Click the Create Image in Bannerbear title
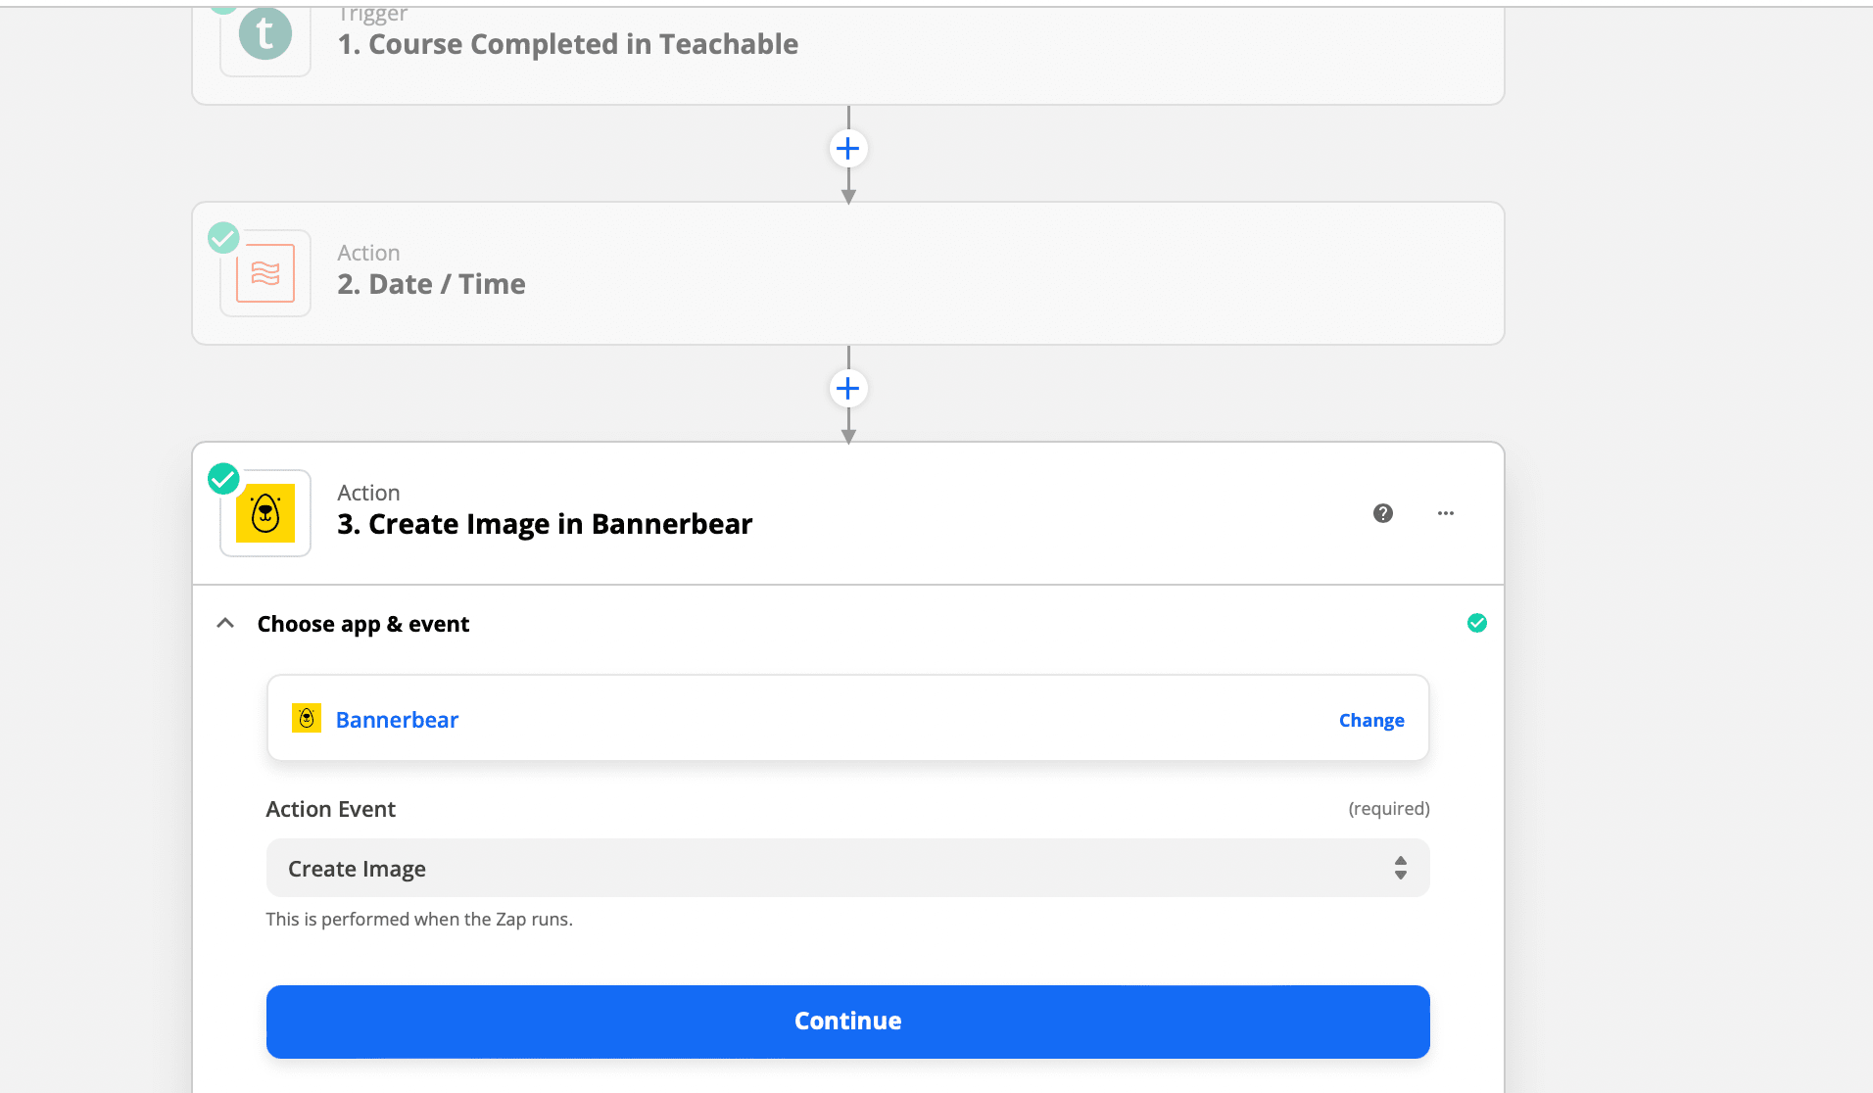Image resolution: width=1873 pixels, height=1093 pixels. click(x=545, y=524)
